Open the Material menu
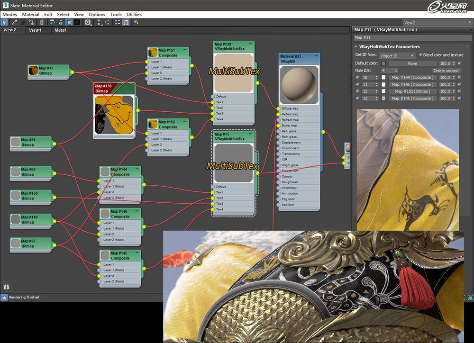The width and height of the screenshot is (474, 343). pos(30,15)
